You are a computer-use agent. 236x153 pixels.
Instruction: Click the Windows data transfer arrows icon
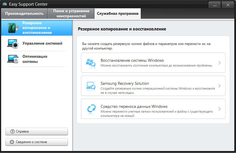[x=91, y=109]
